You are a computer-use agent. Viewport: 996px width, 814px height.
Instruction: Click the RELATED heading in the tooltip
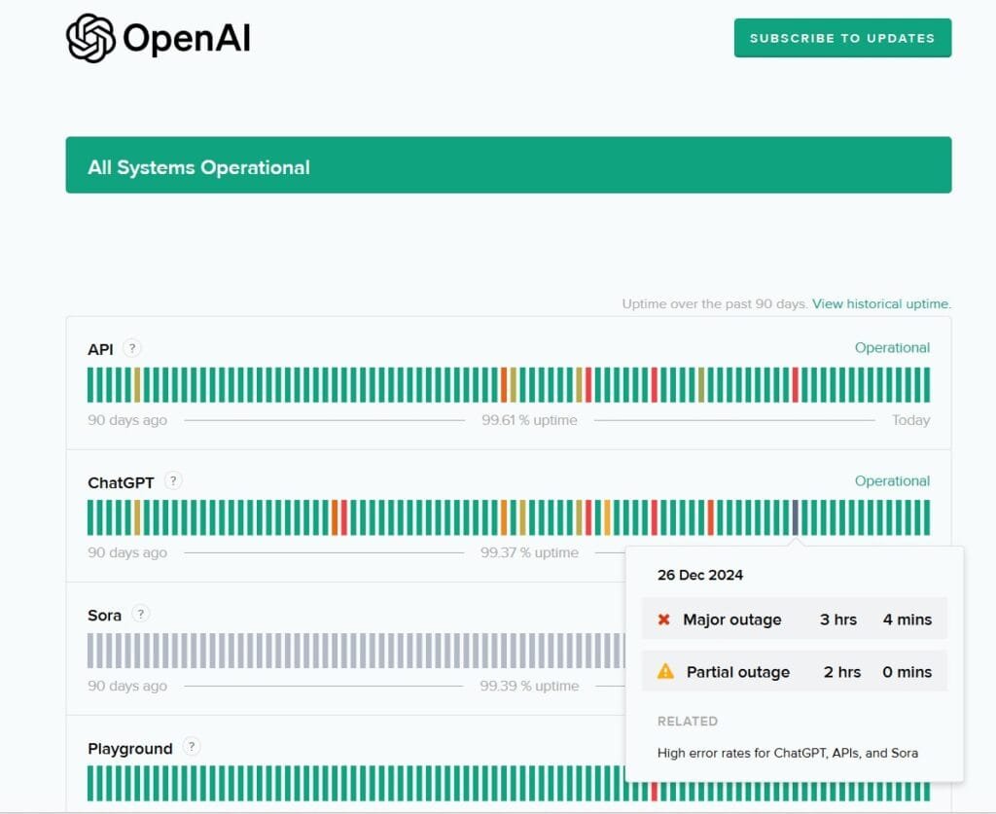pyautogui.click(x=688, y=722)
